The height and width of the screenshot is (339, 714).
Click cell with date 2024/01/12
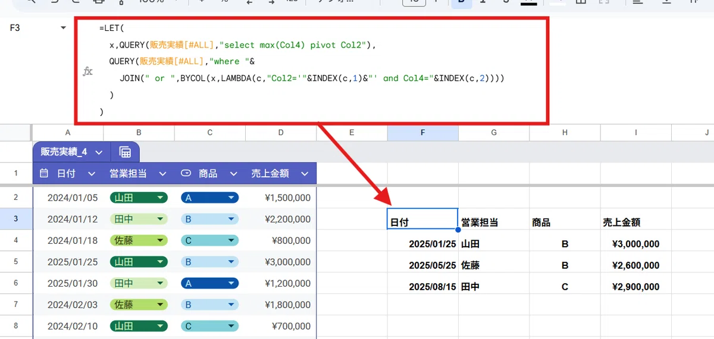point(68,219)
